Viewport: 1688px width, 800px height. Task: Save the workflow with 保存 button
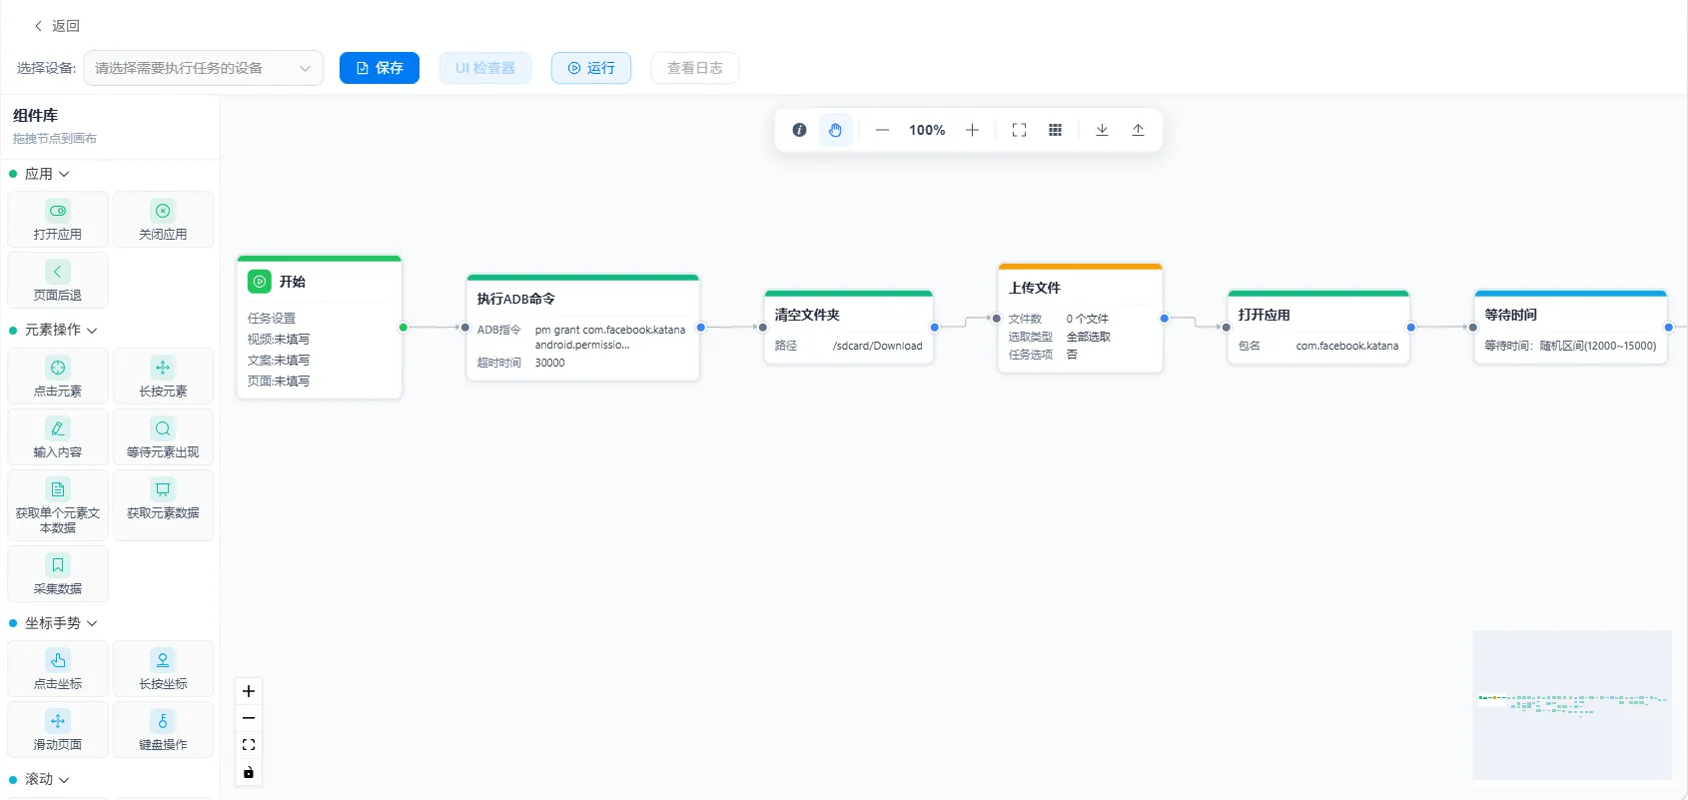[380, 68]
